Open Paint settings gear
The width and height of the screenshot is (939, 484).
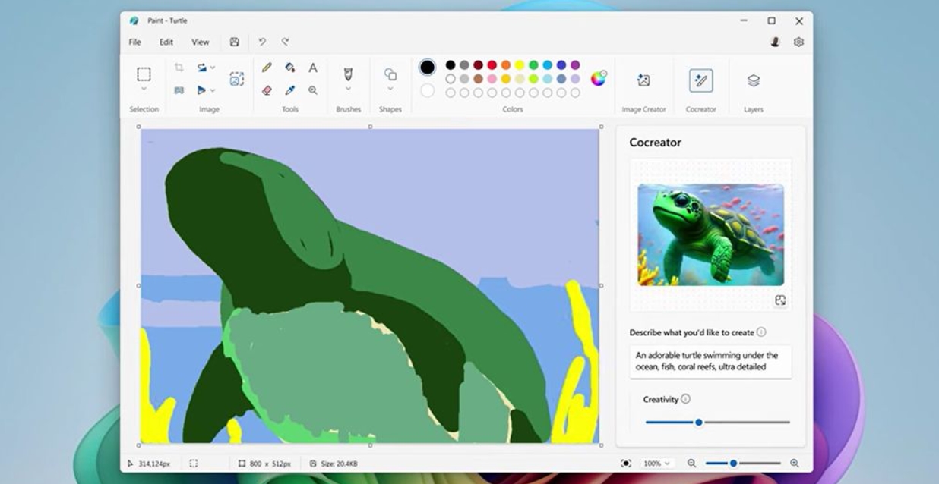click(798, 42)
